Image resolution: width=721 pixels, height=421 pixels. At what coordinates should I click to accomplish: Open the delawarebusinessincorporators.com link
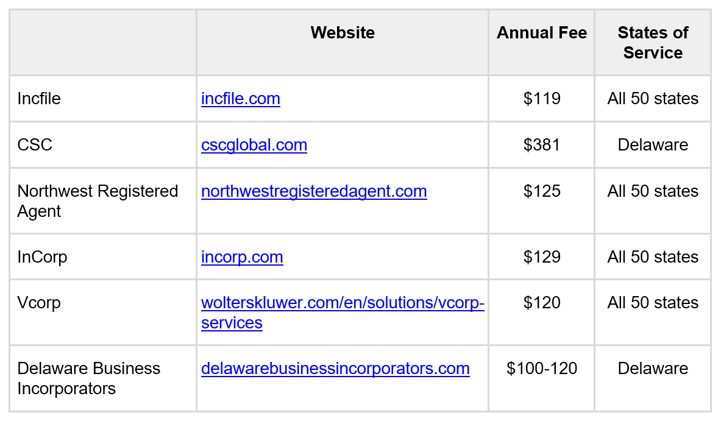pyautogui.click(x=335, y=369)
